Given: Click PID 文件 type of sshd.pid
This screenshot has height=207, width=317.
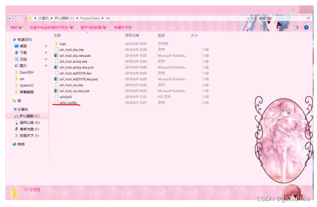Looking at the screenshot, I should [x=164, y=97].
